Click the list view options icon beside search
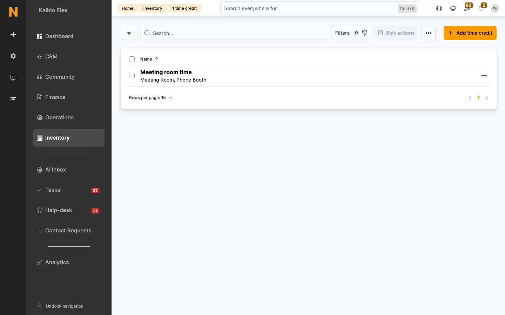 pyautogui.click(x=129, y=33)
